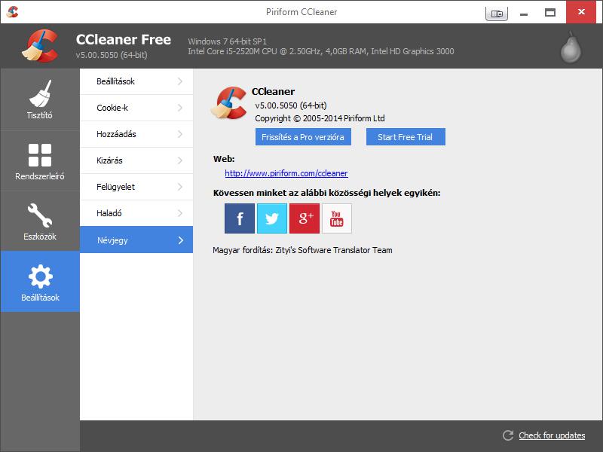Open the Rendszerleíró registry section
This screenshot has height=452, width=603.
40,160
